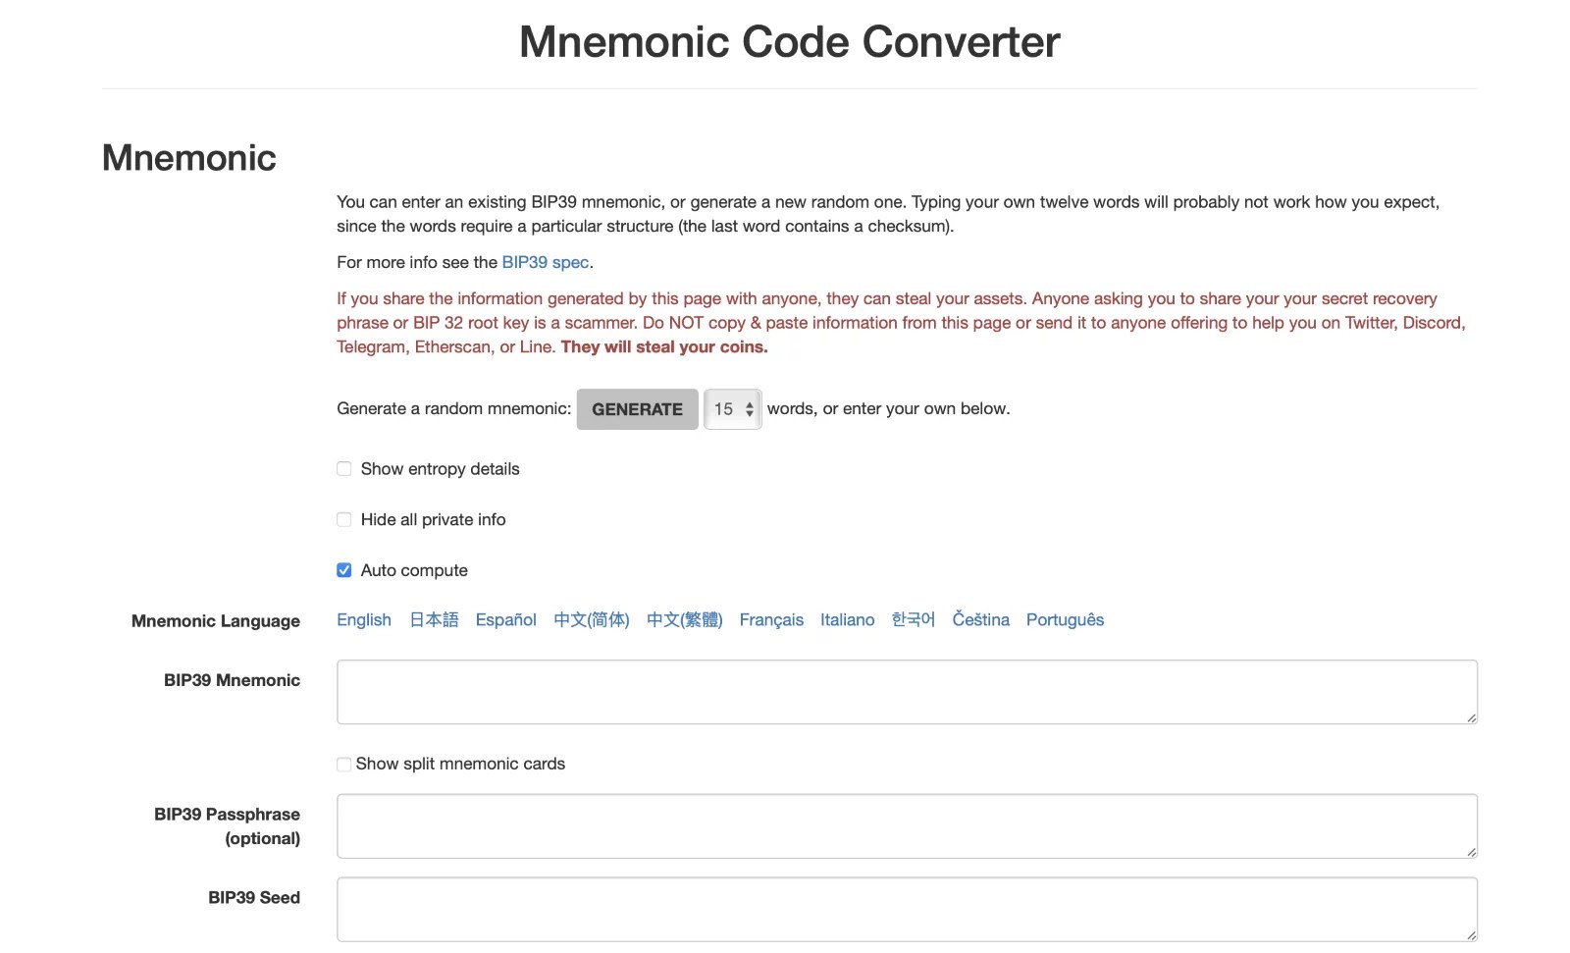Click inside the BIP39 Mnemonic text area

click(906, 691)
